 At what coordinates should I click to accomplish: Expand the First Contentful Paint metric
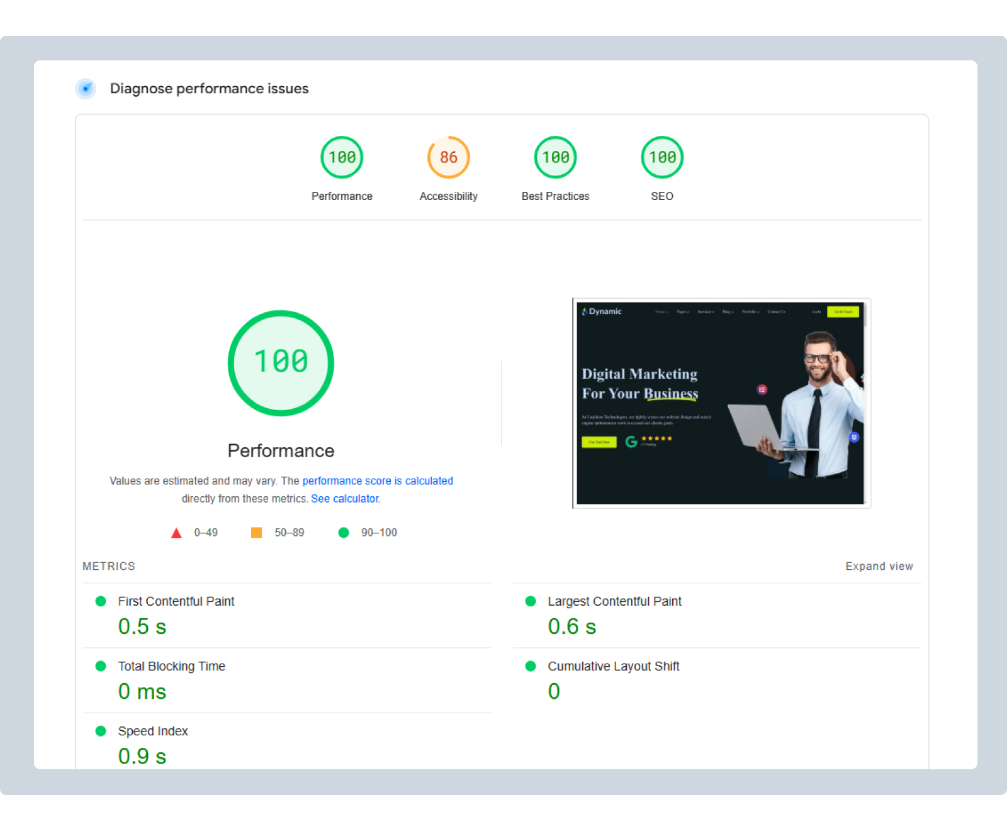tap(176, 601)
